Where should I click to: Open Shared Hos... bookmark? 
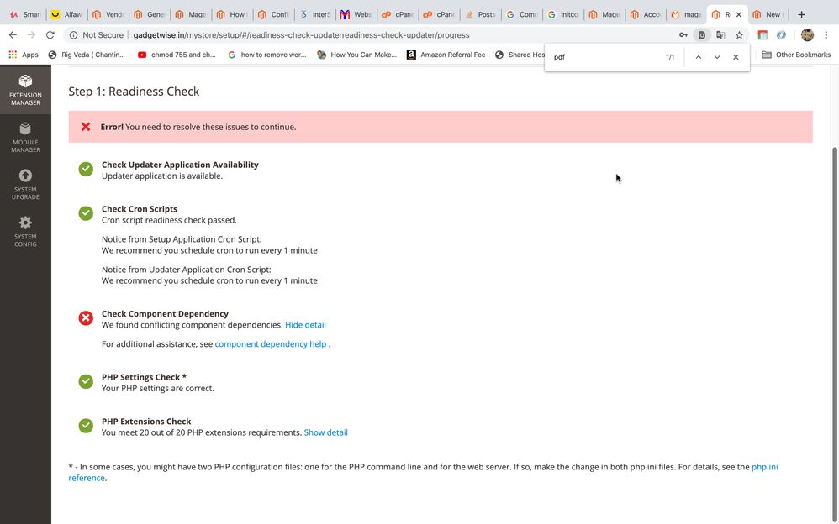(520, 55)
